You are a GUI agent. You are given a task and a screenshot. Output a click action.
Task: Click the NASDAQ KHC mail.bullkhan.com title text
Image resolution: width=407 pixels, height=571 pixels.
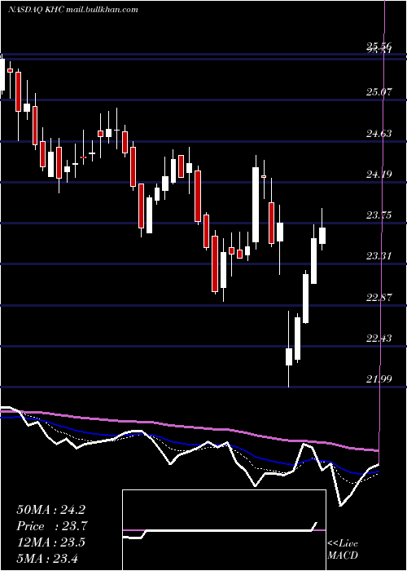(x=73, y=10)
